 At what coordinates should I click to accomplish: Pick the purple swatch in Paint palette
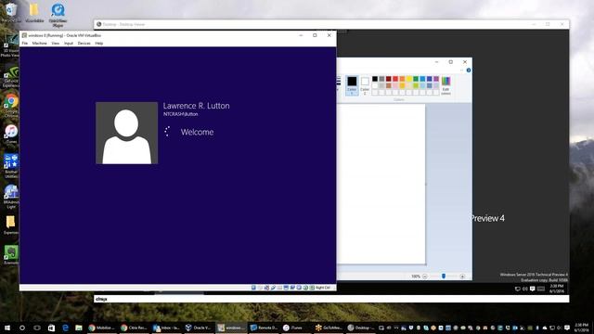point(436,79)
